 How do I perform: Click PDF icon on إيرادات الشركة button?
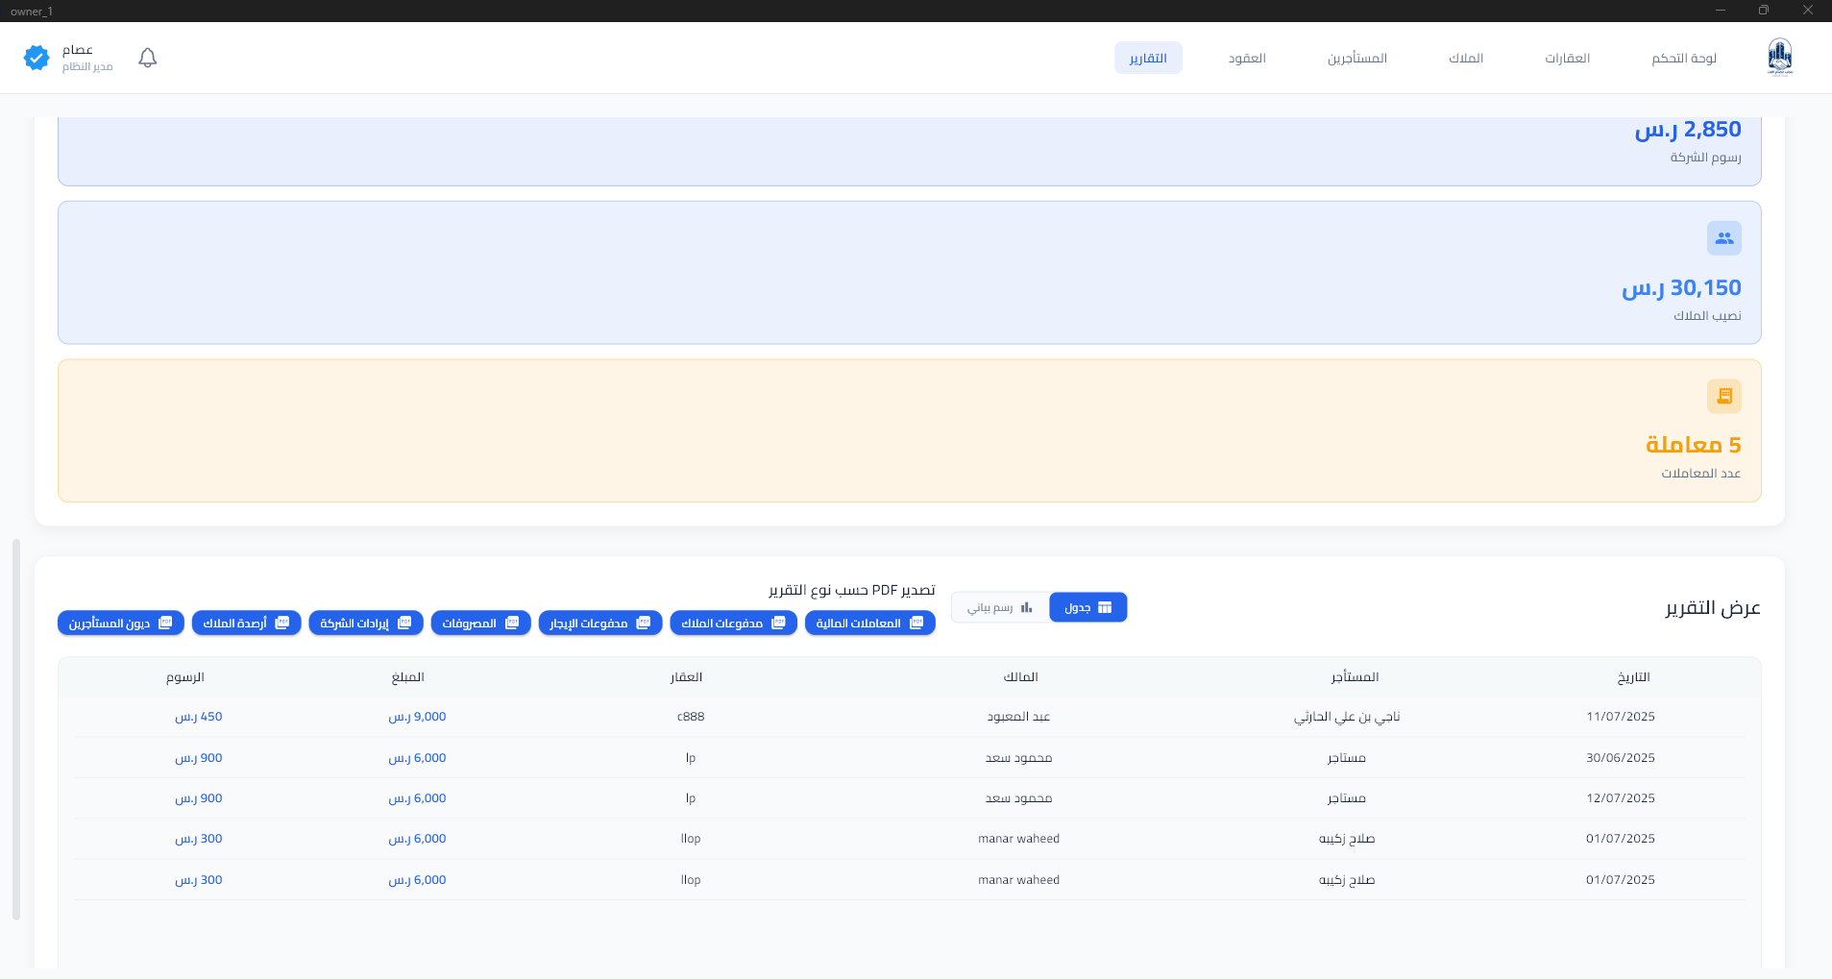(403, 623)
